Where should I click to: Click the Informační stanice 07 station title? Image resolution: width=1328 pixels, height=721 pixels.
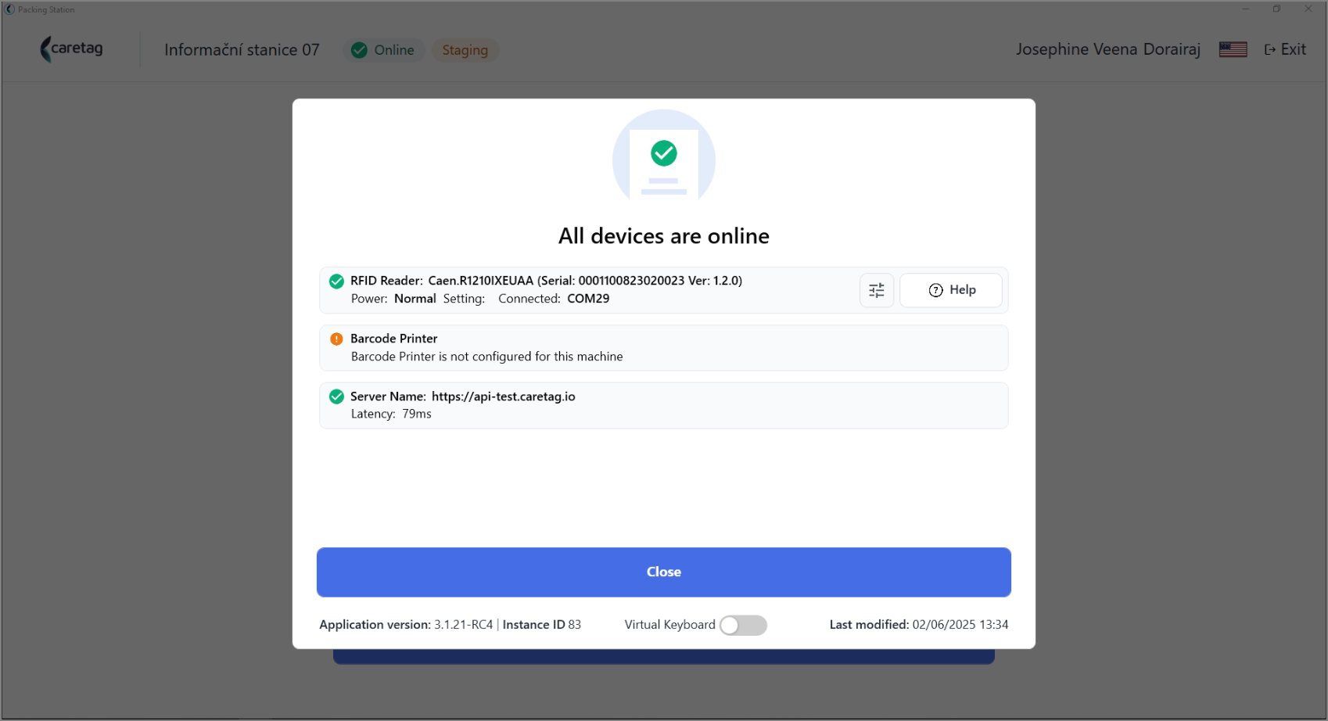pyautogui.click(x=242, y=50)
